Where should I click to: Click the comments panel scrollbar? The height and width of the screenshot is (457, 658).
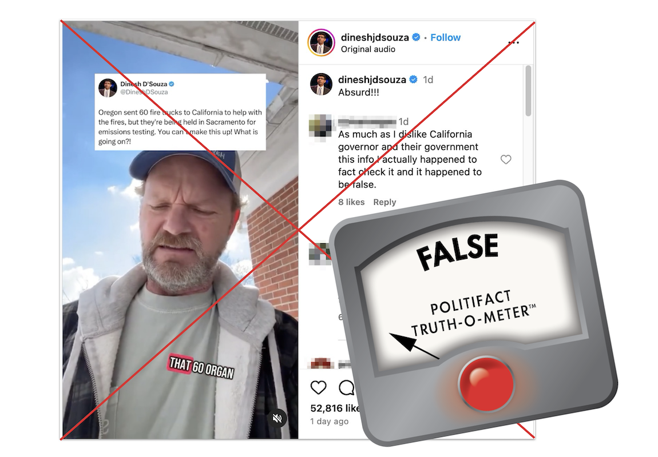528,90
